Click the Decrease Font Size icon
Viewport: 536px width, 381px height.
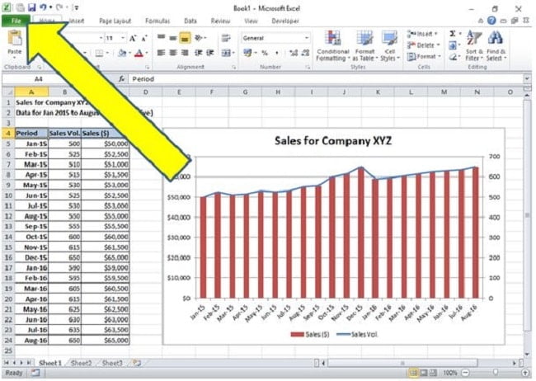[x=144, y=38]
